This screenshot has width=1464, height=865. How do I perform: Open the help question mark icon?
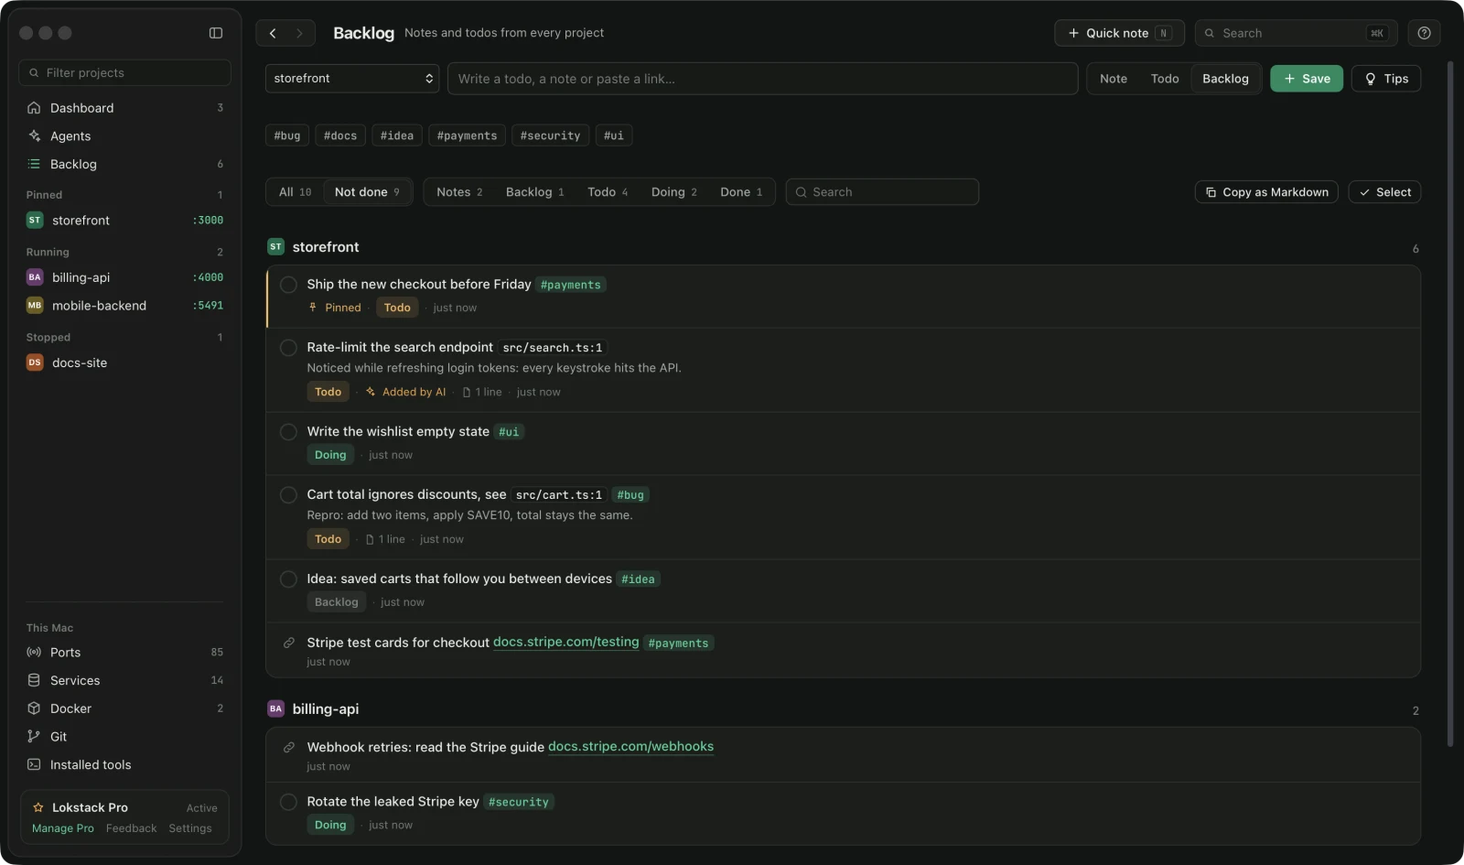click(1424, 33)
